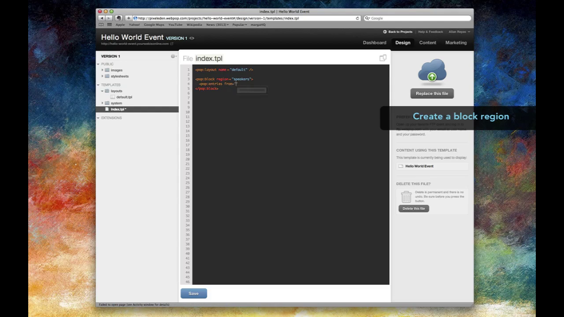The image size is (564, 317).
Task: Click the cloud upload icon
Action: pyautogui.click(x=432, y=71)
